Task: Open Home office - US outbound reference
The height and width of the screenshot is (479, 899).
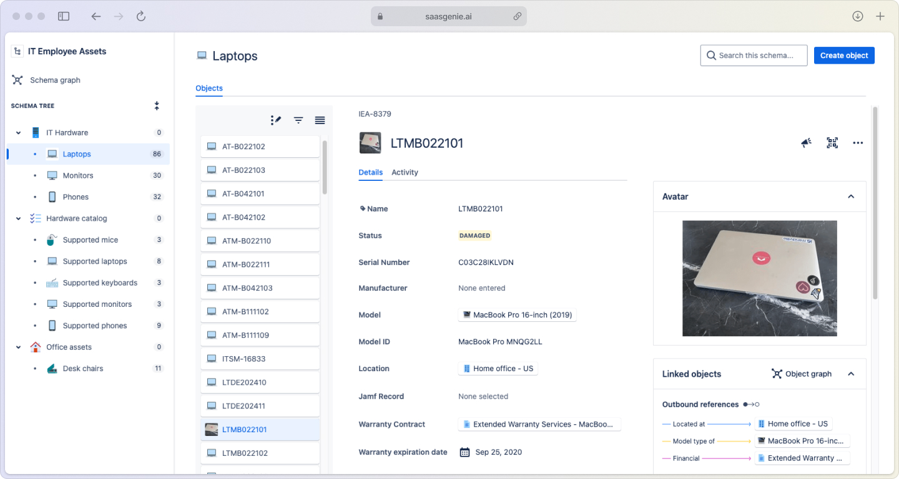Action: click(793, 423)
